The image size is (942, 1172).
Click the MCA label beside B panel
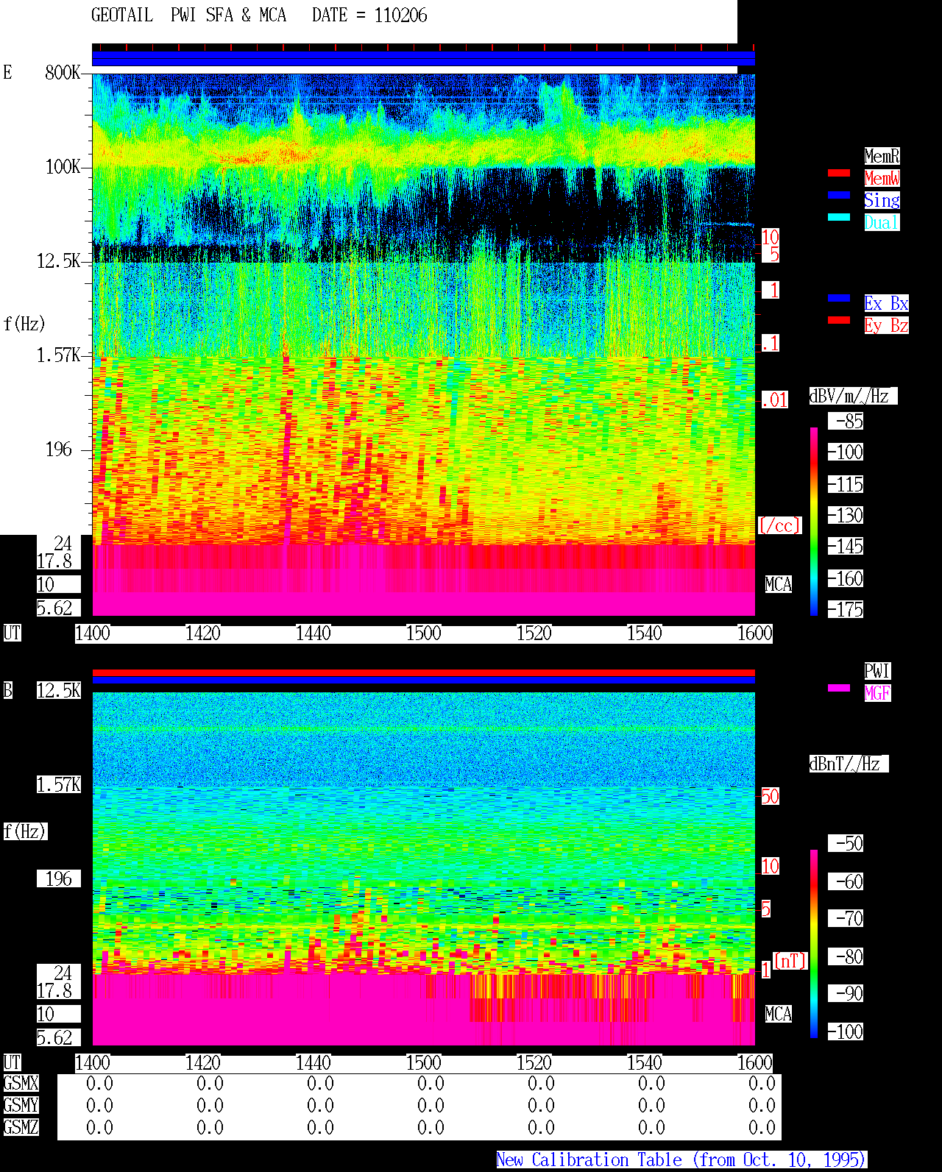779,1014
